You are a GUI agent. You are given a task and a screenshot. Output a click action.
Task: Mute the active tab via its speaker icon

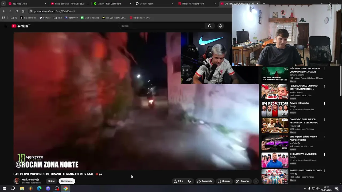[253, 4]
